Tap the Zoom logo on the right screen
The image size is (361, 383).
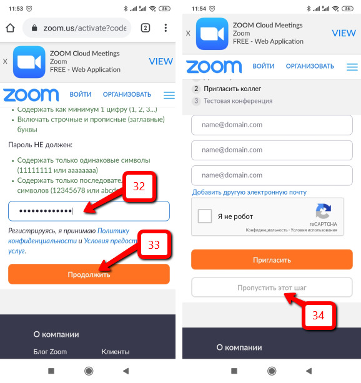pyautogui.click(x=214, y=67)
